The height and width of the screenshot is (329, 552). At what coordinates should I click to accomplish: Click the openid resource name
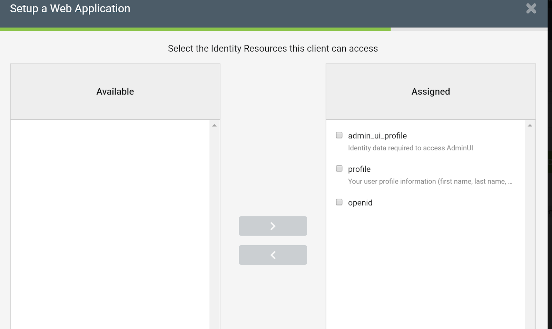[x=360, y=203]
